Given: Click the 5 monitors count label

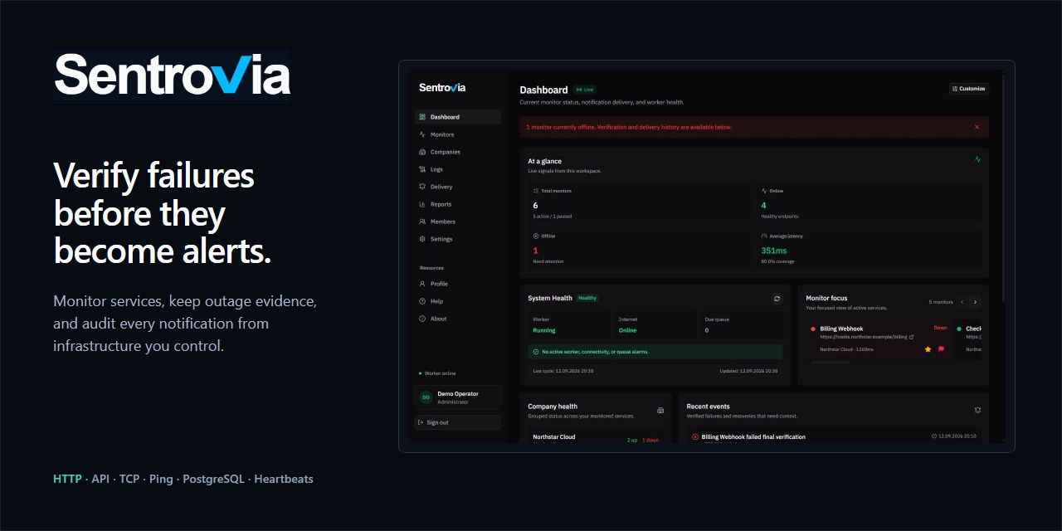Looking at the screenshot, I should (941, 302).
